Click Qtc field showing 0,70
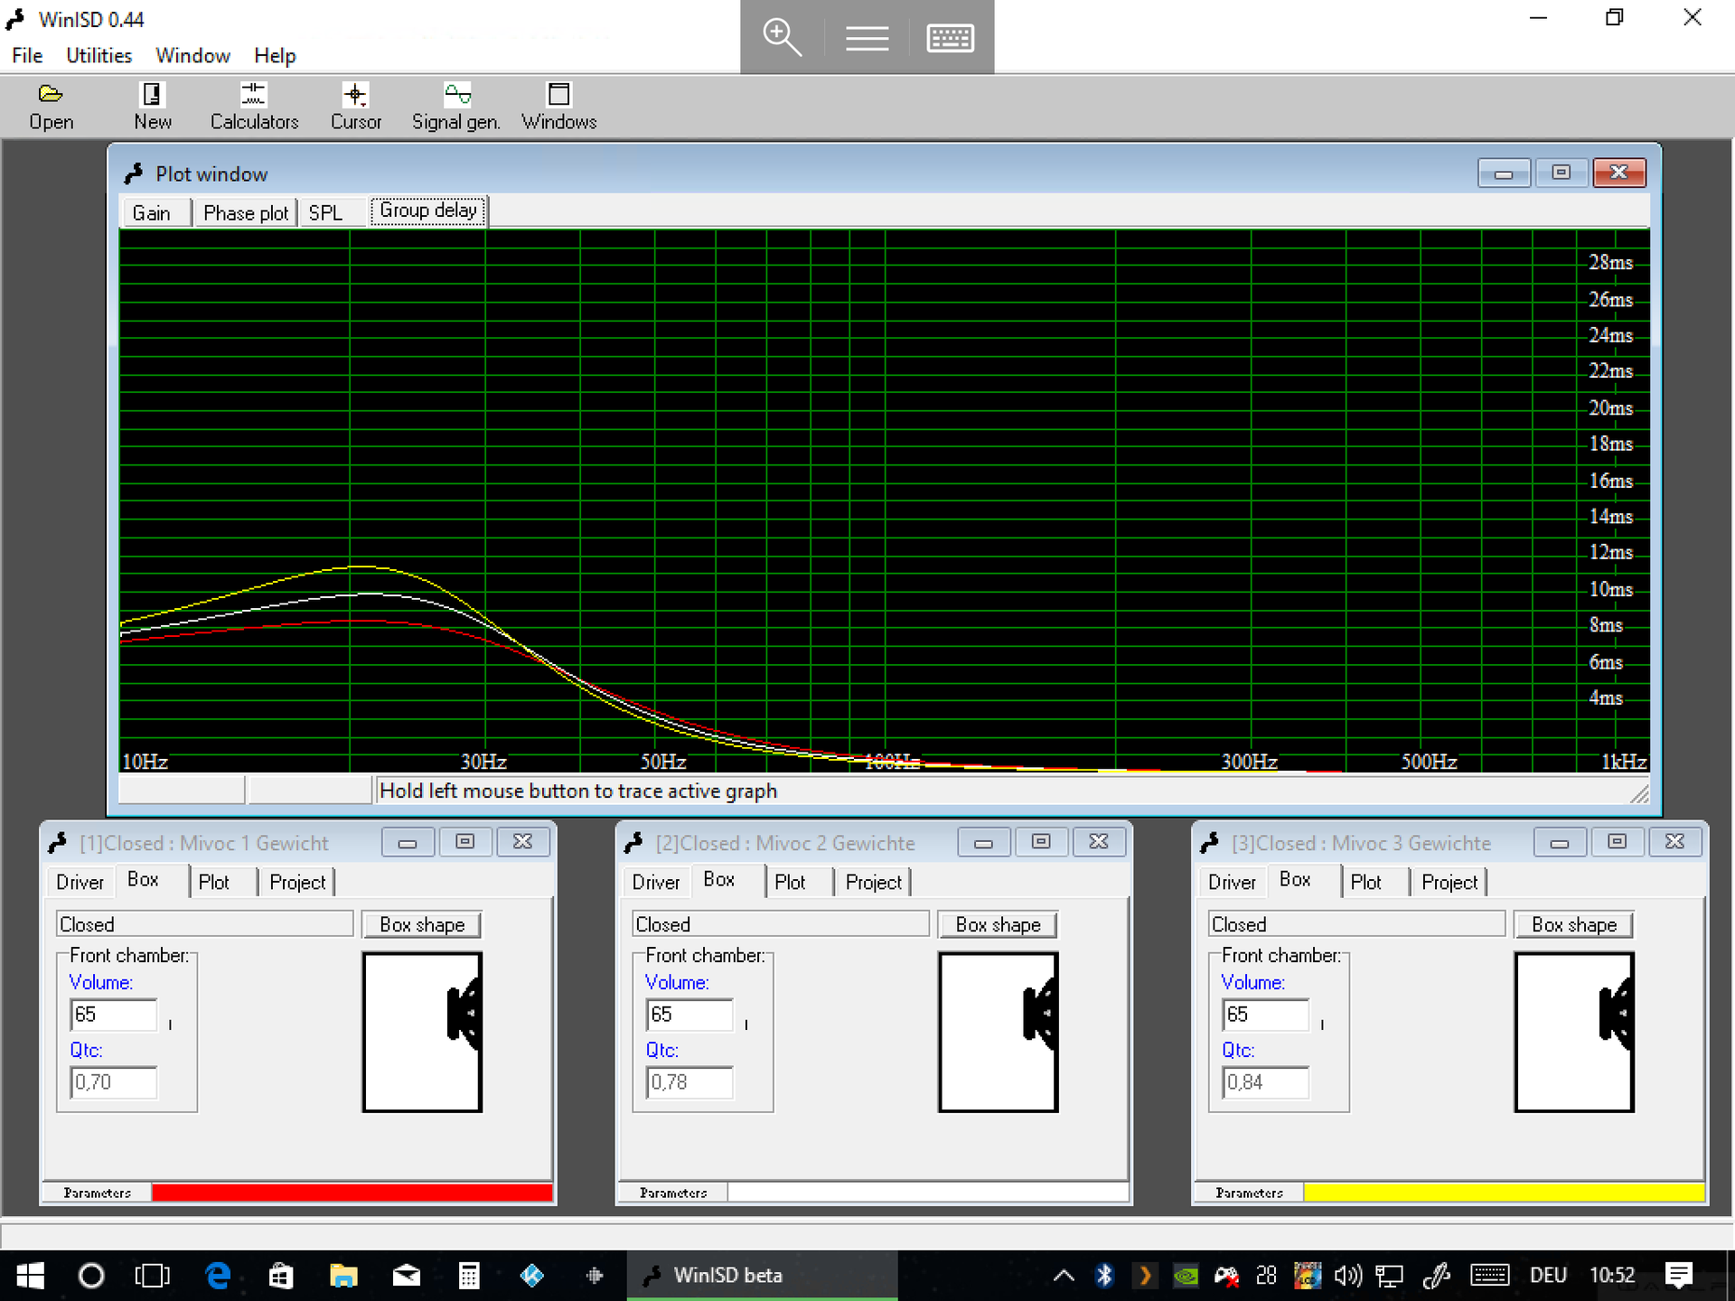The width and height of the screenshot is (1735, 1301). pos(114,1082)
